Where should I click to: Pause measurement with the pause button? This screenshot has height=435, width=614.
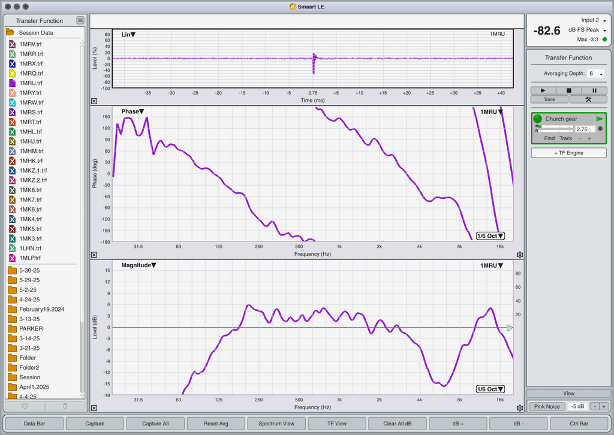(x=594, y=90)
